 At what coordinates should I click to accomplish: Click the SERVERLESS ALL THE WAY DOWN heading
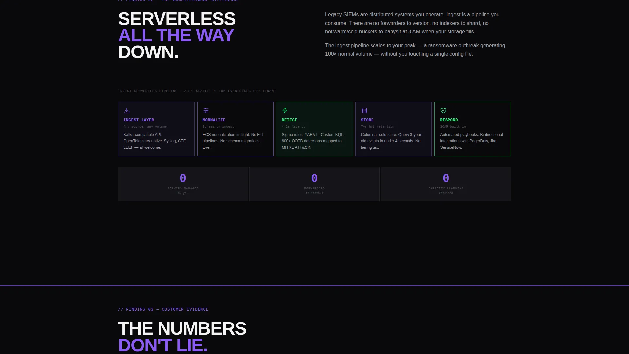coord(177,35)
